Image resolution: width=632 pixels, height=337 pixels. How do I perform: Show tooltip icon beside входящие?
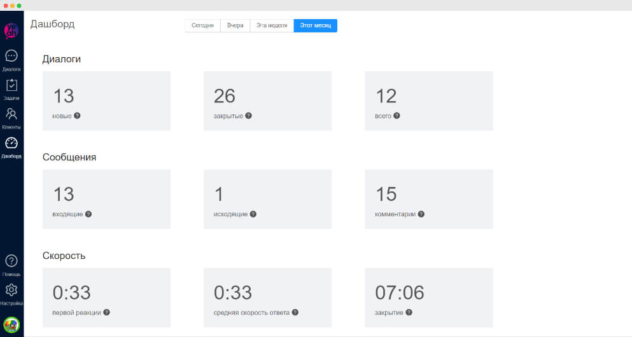tap(88, 214)
